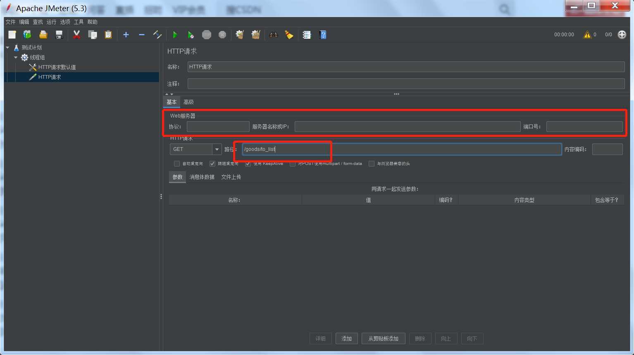Start the test with green play icon
634x355 pixels.
point(175,35)
